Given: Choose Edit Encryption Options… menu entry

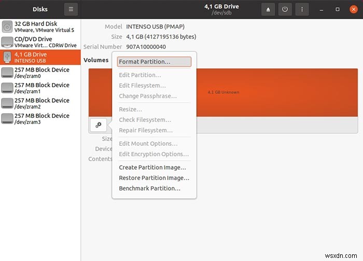Looking at the screenshot, I should pos(154,154).
